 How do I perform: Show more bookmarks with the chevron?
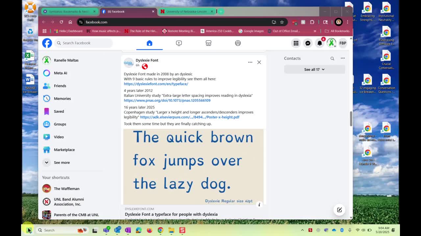315,31
